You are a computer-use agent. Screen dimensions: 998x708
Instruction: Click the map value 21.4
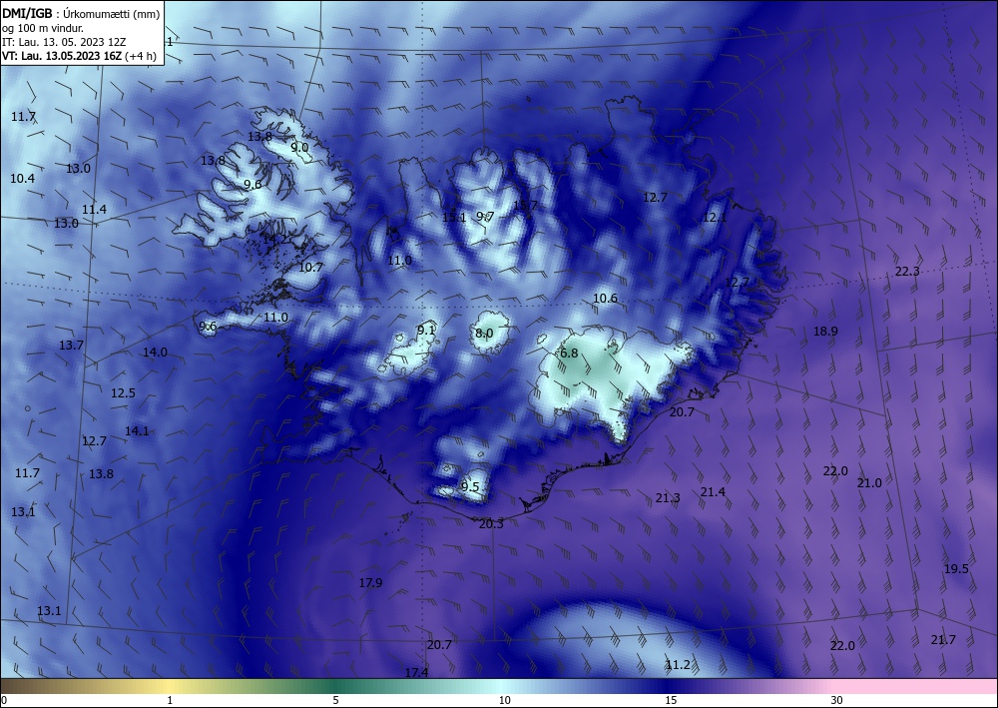pyautogui.click(x=713, y=491)
